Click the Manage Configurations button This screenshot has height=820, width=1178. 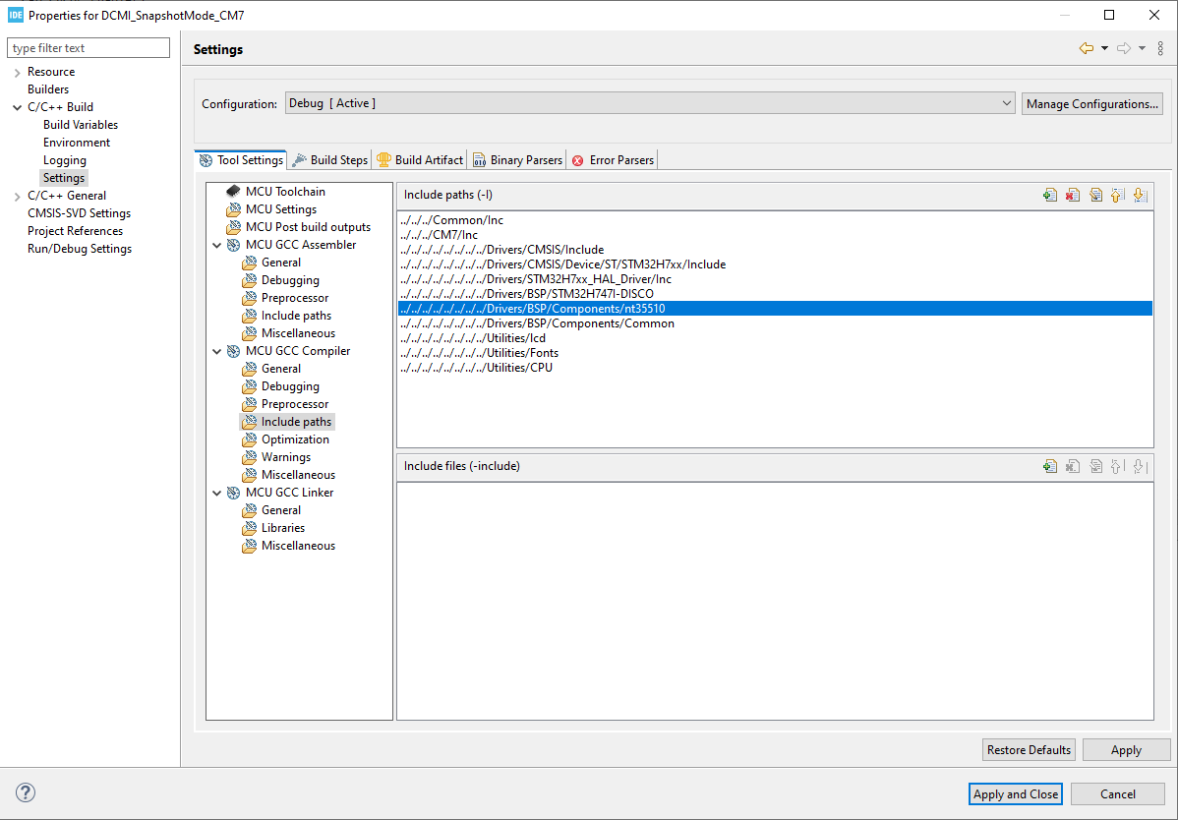pos(1091,103)
